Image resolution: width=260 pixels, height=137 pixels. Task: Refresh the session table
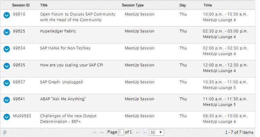pyautogui.click(x=5, y=132)
